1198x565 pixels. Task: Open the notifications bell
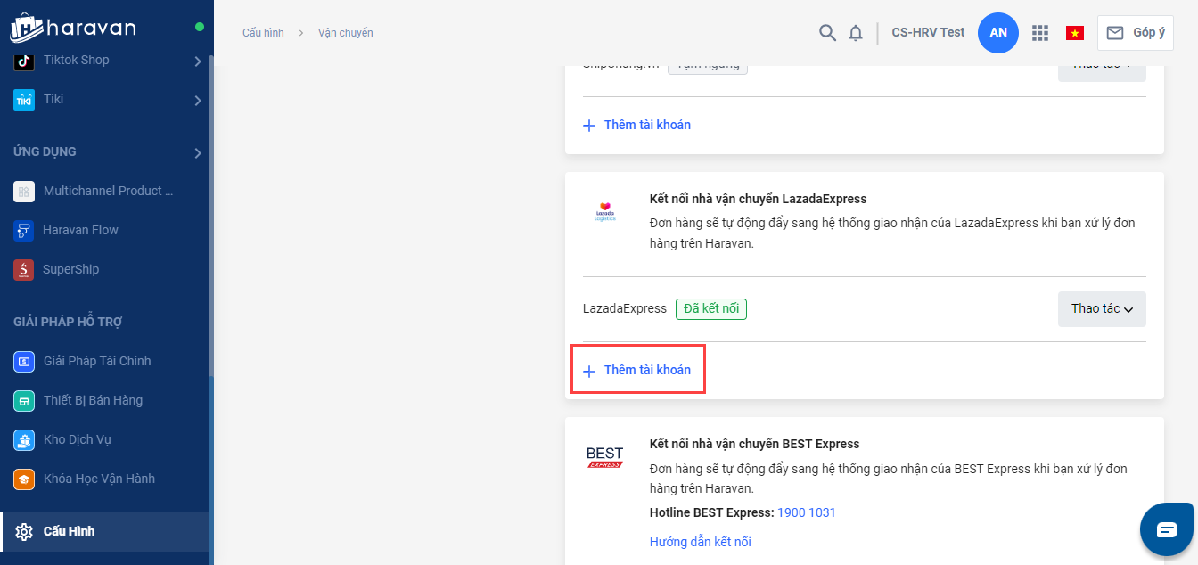(x=856, y=33)
